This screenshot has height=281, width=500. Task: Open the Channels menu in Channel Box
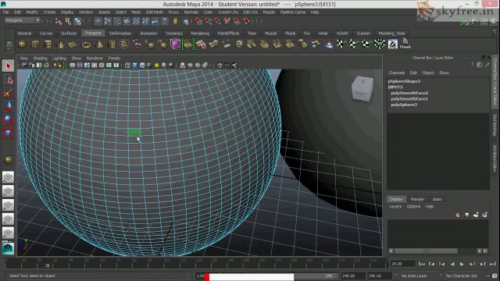tap(397, 73)
